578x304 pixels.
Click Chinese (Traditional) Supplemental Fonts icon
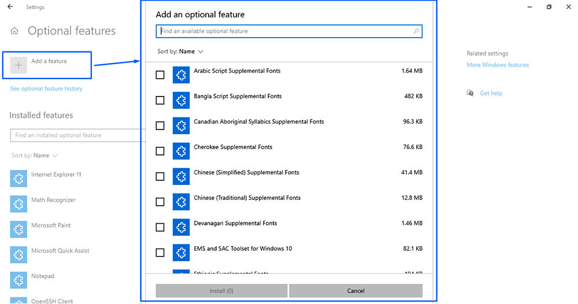[181, 202]
